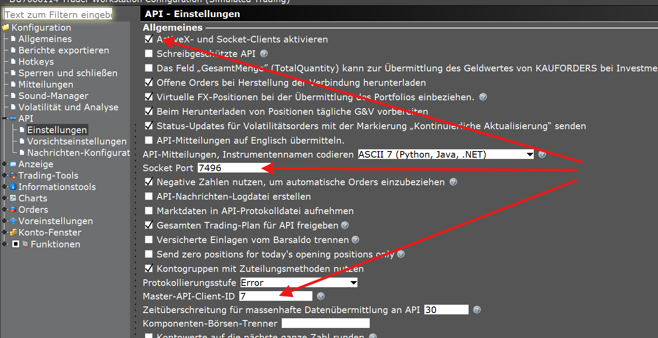Click the Konfiguration folder icon

[6, 27]
